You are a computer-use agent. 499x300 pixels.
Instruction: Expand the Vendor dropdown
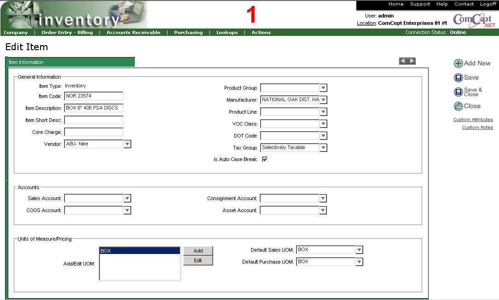pyautogui.click(x=128, y=144)
